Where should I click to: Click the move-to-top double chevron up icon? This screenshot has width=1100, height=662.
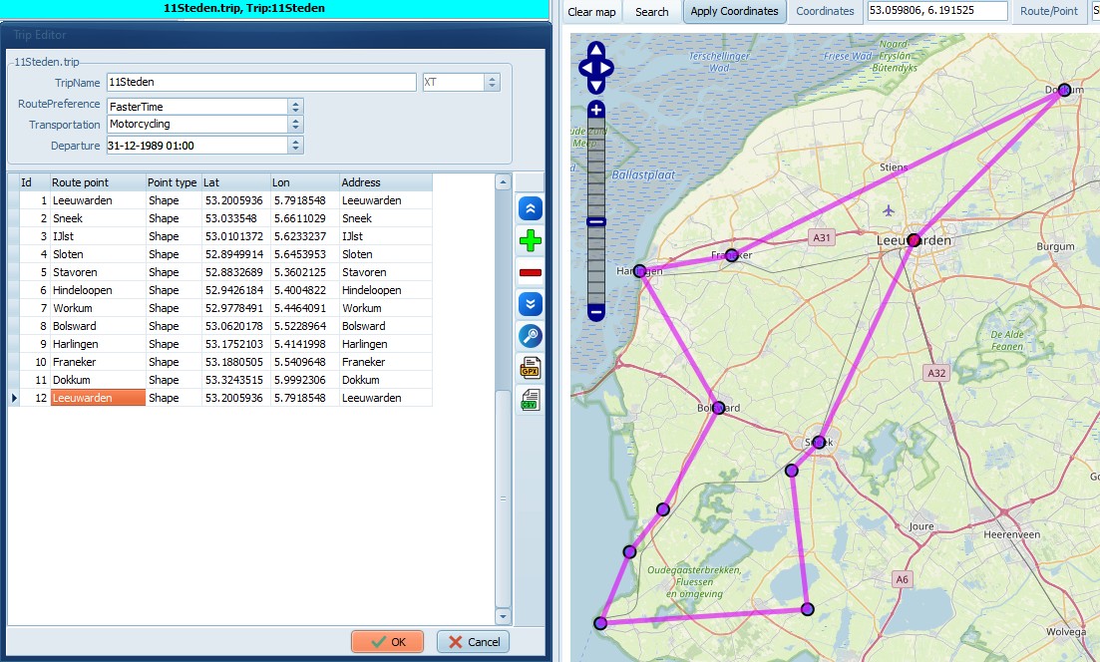tap(531, 208)
